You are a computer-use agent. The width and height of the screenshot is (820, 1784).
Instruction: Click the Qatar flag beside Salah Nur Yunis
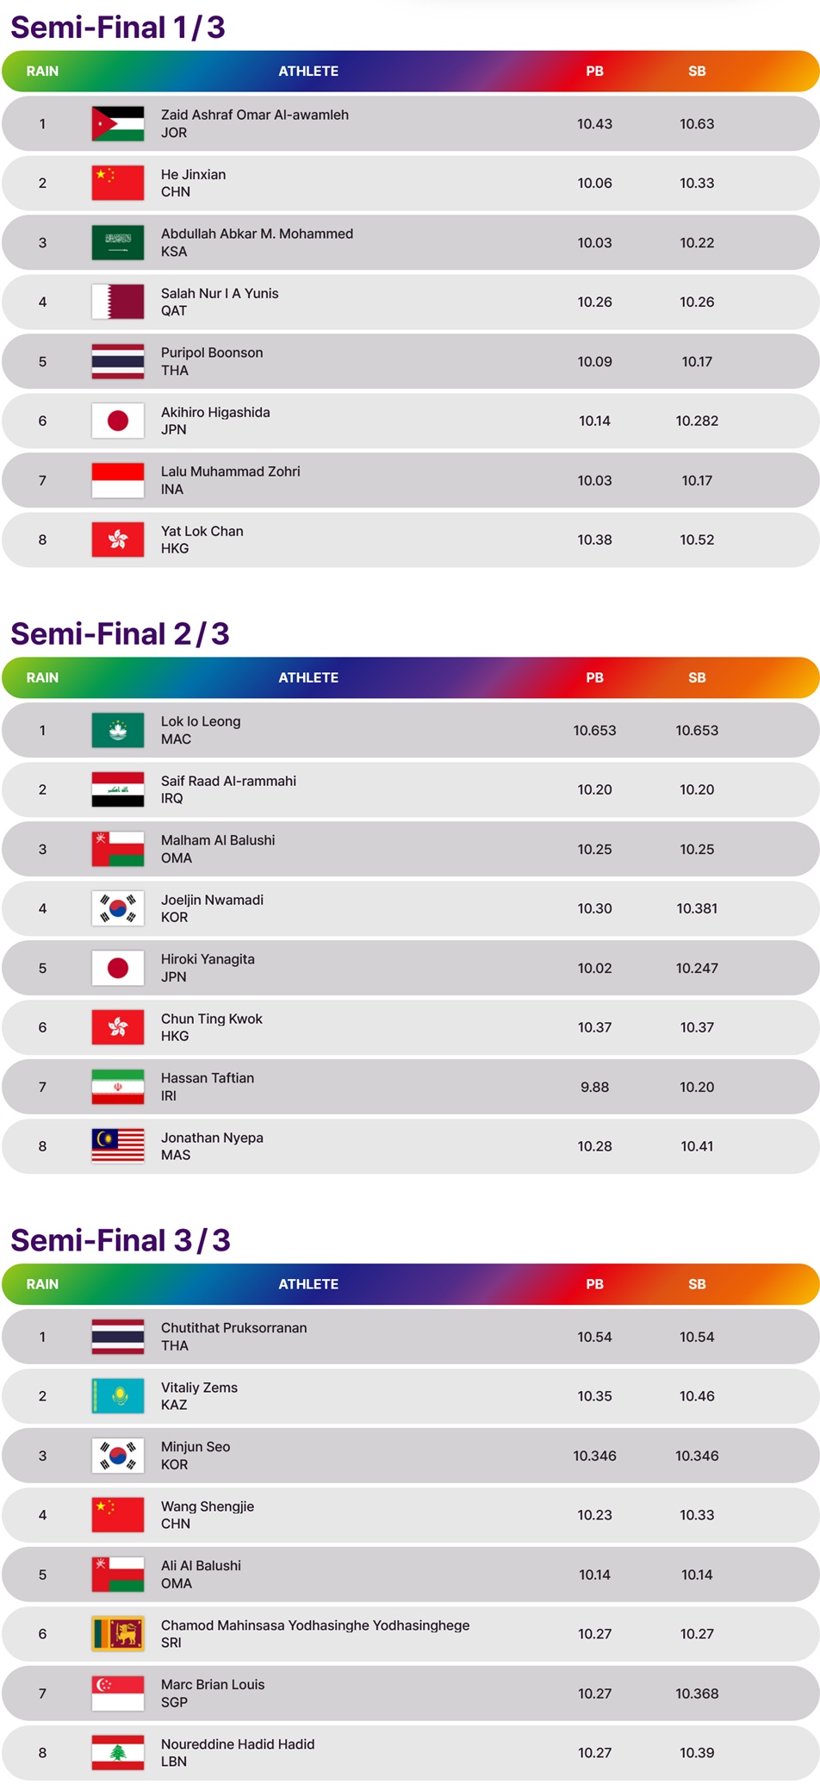118,303
